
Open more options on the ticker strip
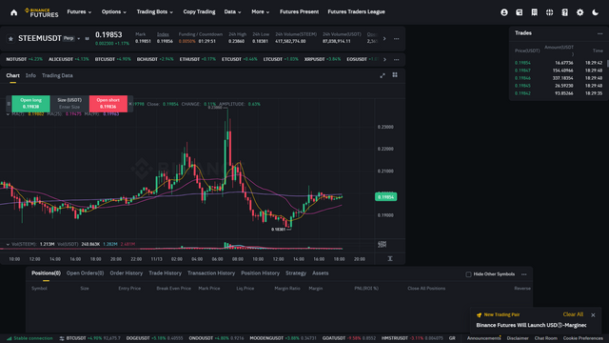(x=396, y=59)
